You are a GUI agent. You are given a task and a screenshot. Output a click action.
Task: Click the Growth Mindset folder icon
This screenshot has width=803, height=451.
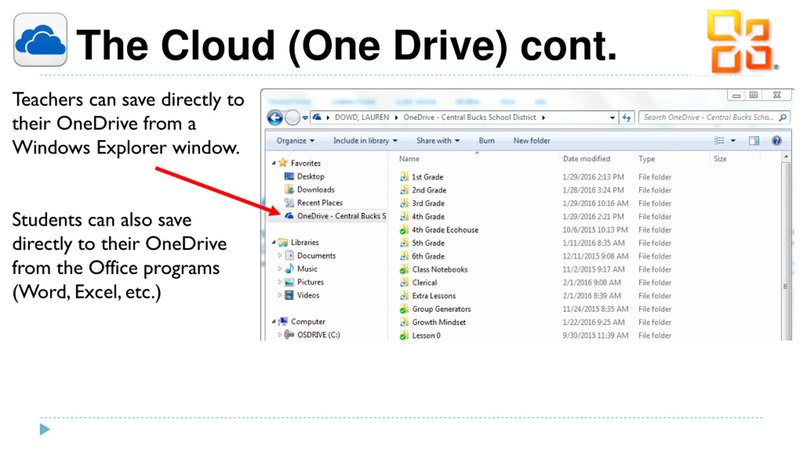pyautogui.click(x=404, y=322)
